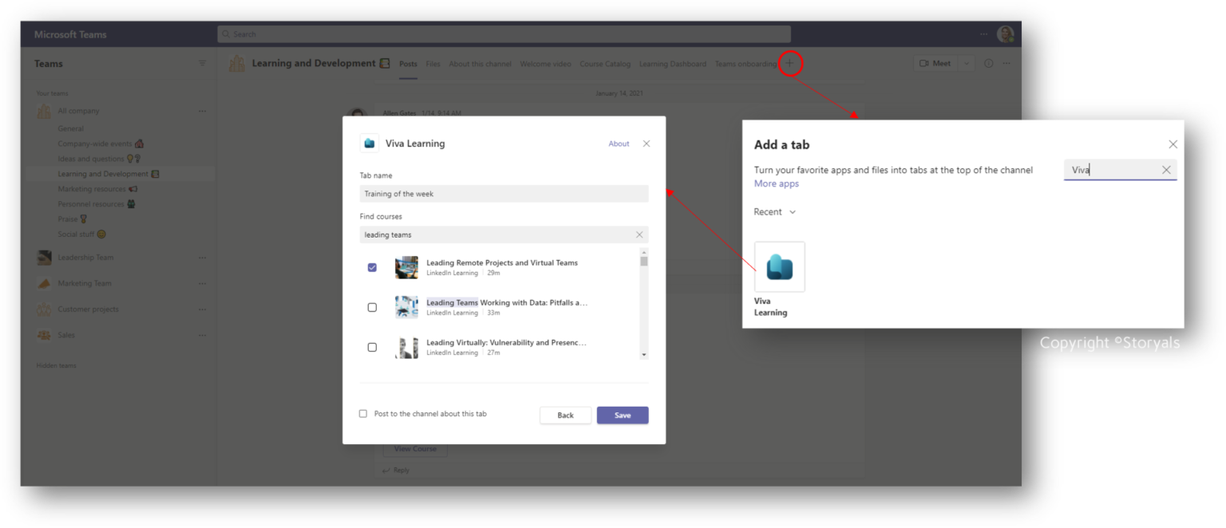Click the channel info circle icon
The width and height of the screenshot is (1226, 528).
pos(987,63)
